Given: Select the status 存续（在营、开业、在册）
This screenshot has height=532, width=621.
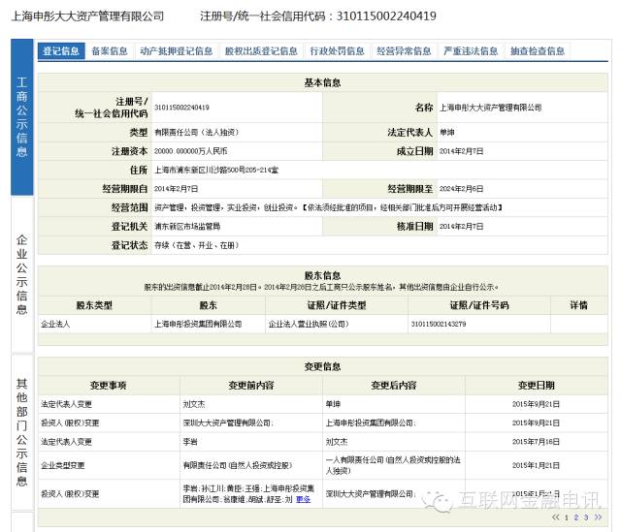Looking at the screenshot, I should point(197,245).
